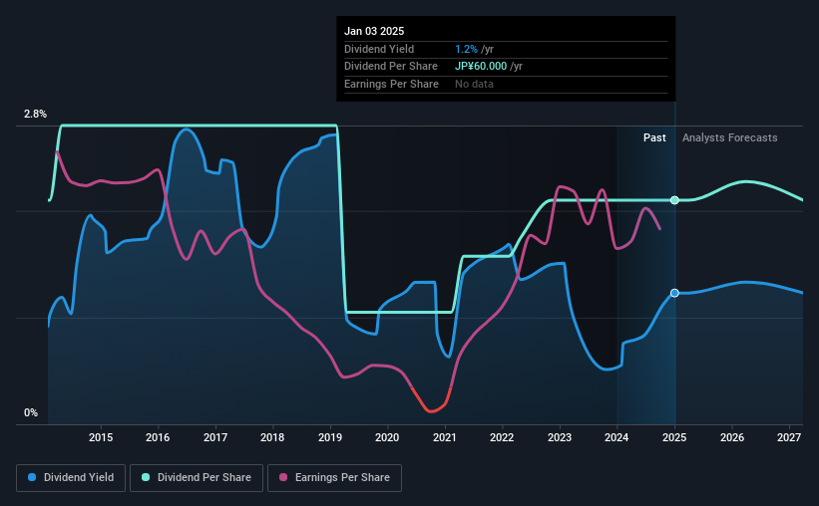Click the 2023 x-axis label
Screen dimensions: 819x506
[560, 437]
